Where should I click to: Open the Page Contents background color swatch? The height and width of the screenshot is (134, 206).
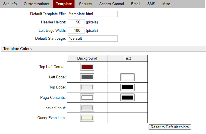[x=87, y=98]
